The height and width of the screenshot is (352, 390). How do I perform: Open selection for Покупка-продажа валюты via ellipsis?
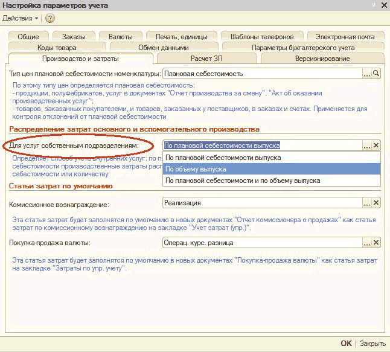pos(366,243)
